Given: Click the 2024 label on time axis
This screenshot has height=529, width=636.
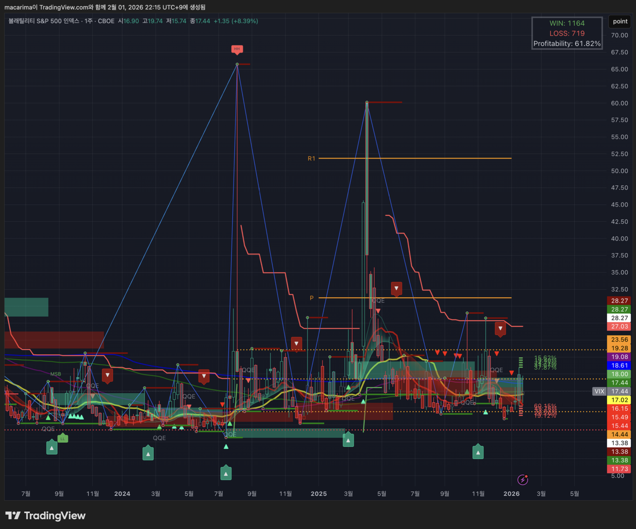Looking at the screenshot, I should (122, 494).
